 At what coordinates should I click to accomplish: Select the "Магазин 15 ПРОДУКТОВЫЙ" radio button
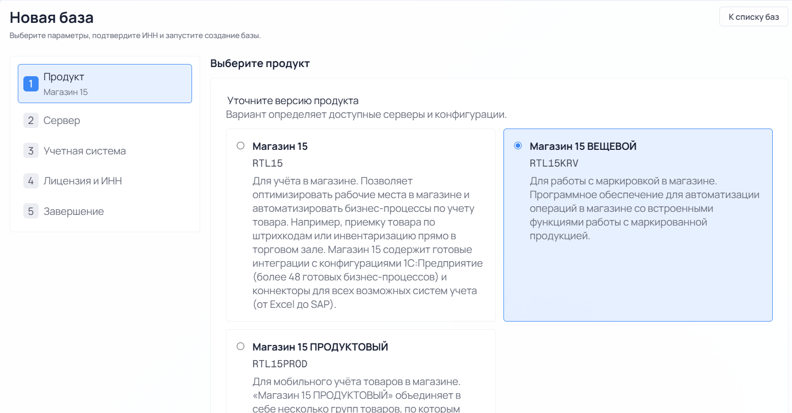[x=241, y=346]
